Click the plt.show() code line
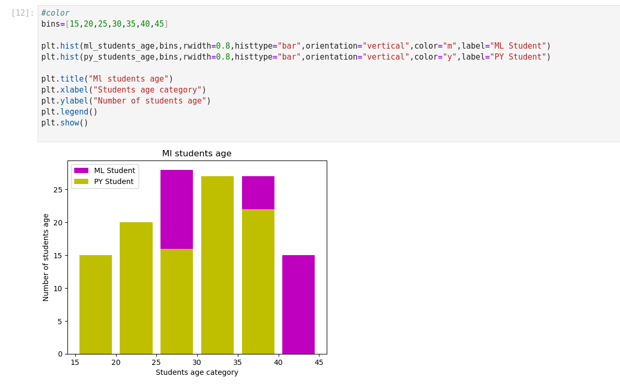Image resolution: width=620 pixels, height=390 pixels. tap(64, 123)
